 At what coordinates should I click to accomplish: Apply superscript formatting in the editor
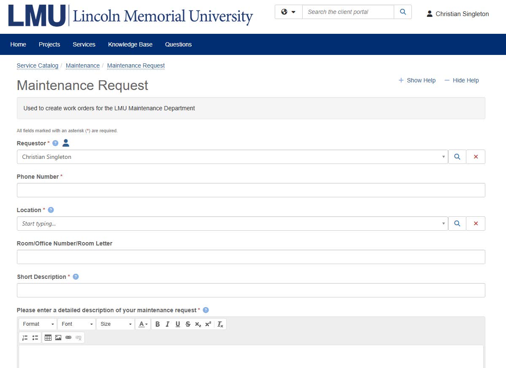click(207, 324)
